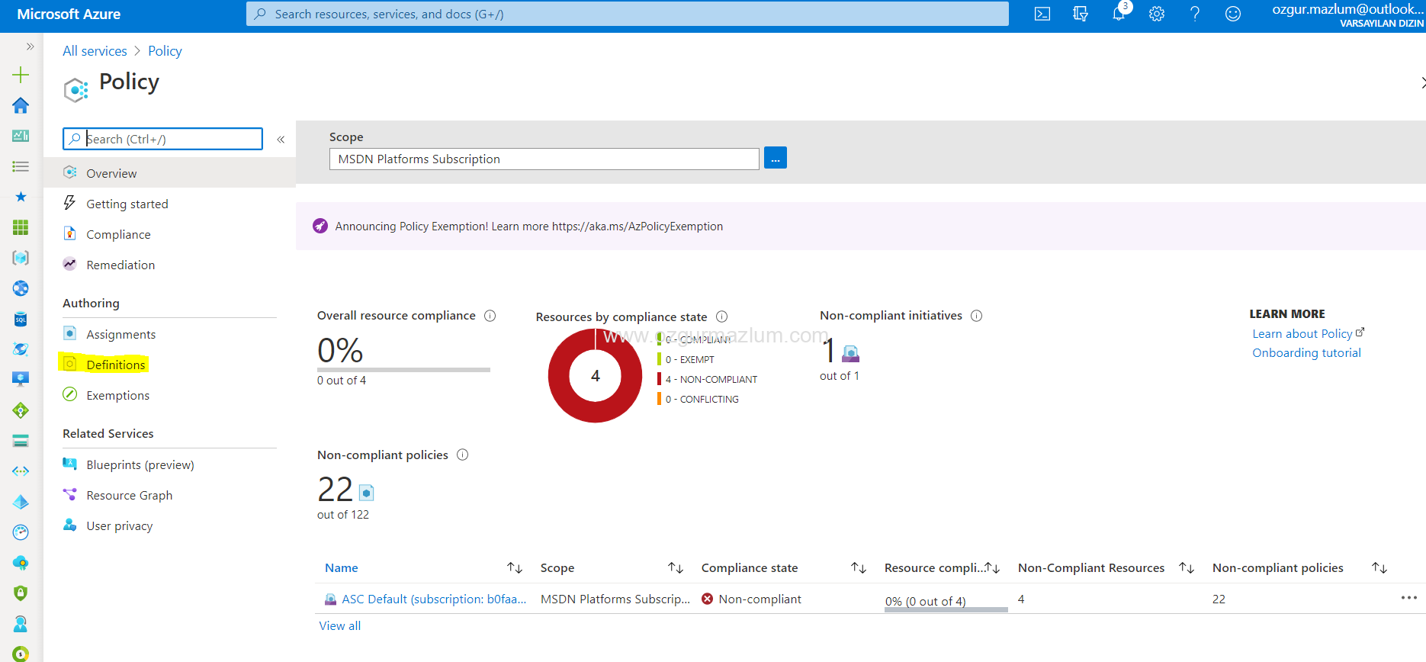Click the View all link
The height and width of the screenshot is (662, 1426).
(x=339, y=625)
